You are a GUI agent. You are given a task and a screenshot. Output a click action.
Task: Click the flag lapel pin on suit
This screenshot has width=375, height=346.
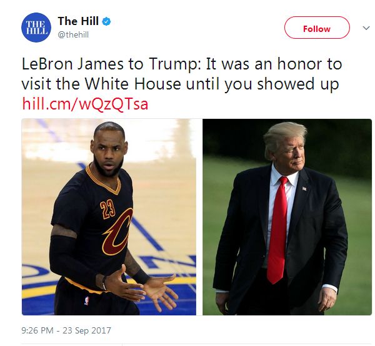tap(304, 188)
